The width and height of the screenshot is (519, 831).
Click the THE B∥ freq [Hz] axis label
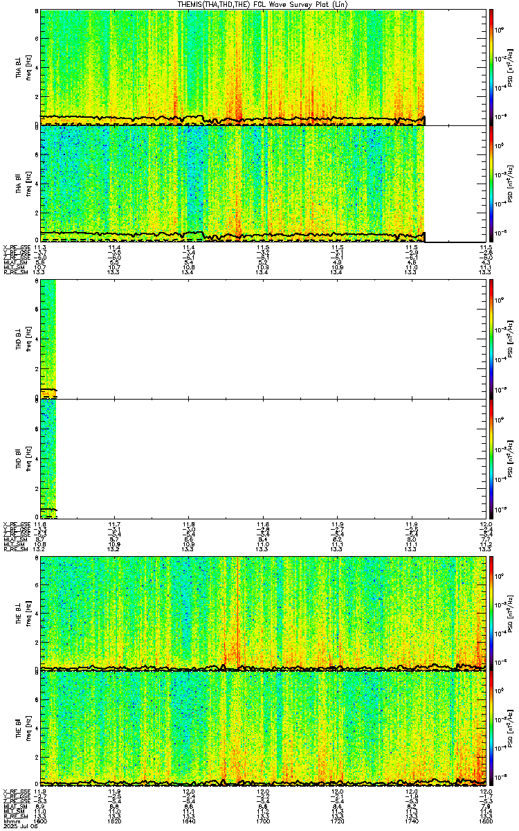29,729
